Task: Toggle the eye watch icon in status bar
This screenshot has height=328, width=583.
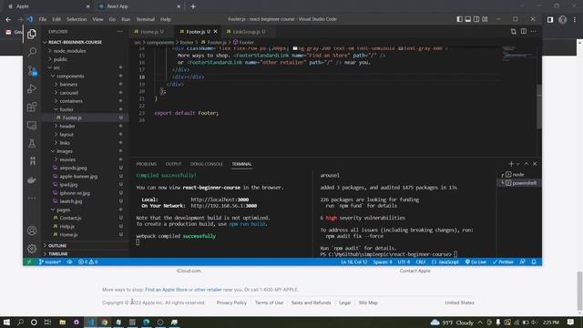Action: tap(69, 261)
